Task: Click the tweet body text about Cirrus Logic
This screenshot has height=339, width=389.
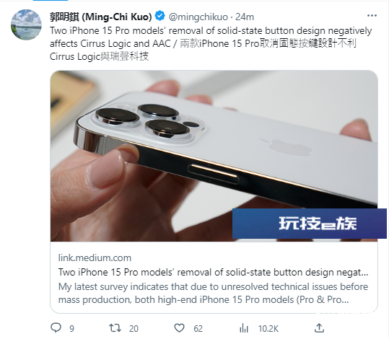Action: (x=211, y=44)
